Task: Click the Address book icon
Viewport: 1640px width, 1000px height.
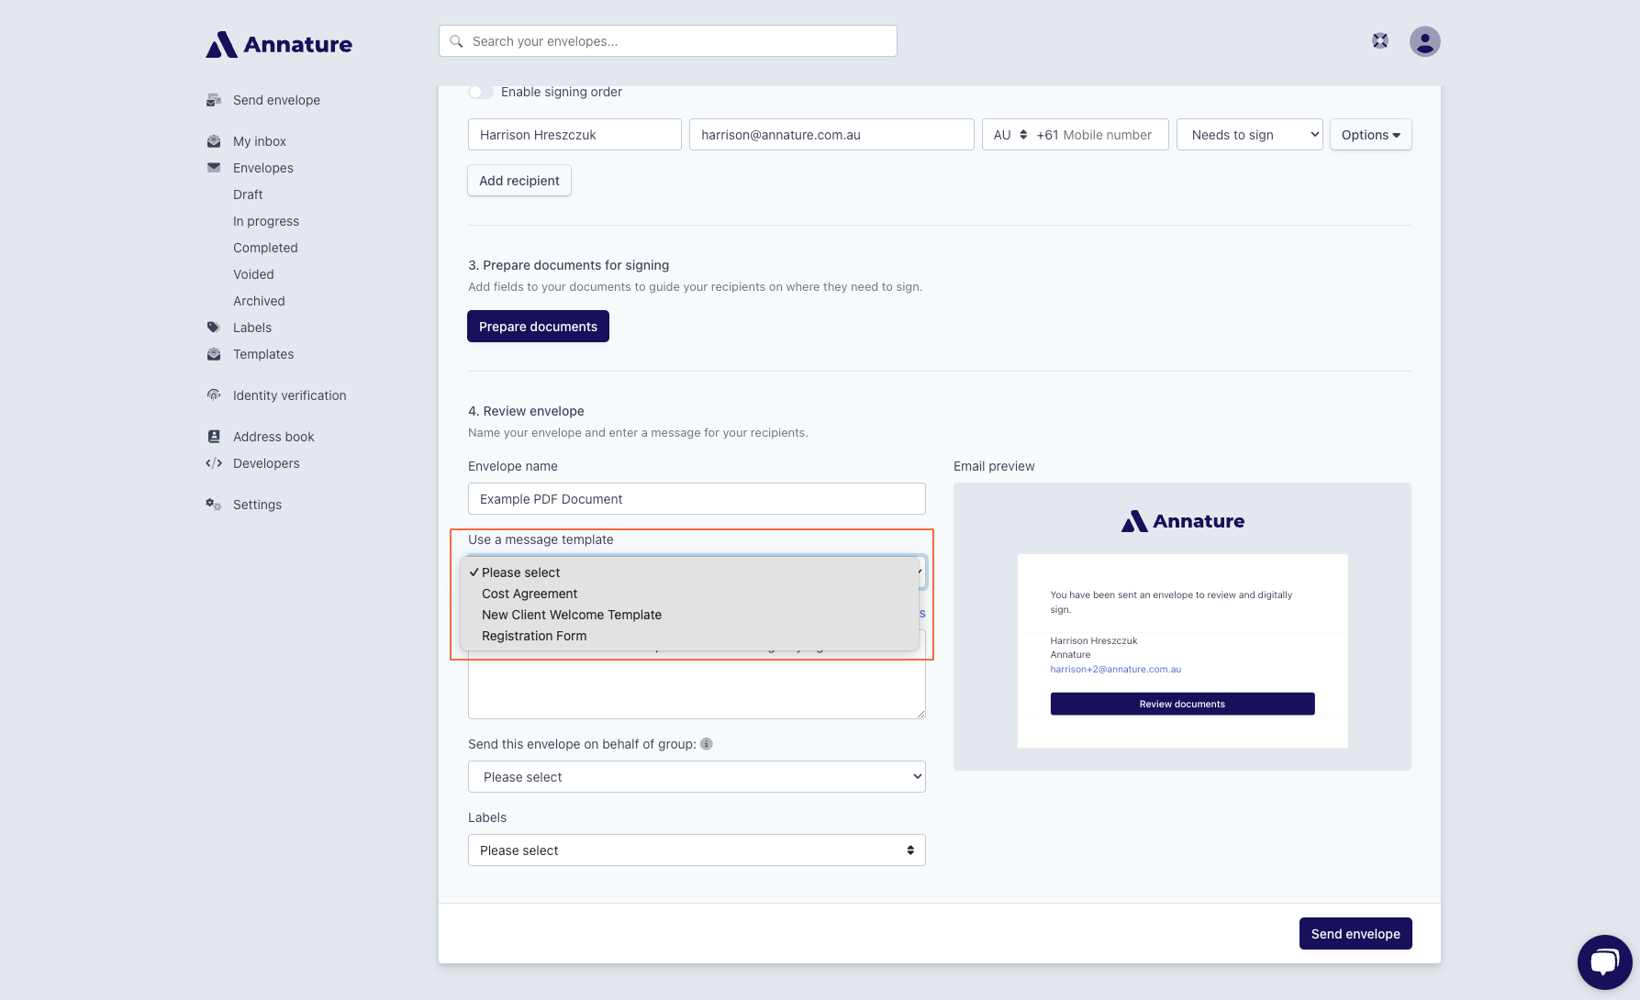Action: click(214, 437)
